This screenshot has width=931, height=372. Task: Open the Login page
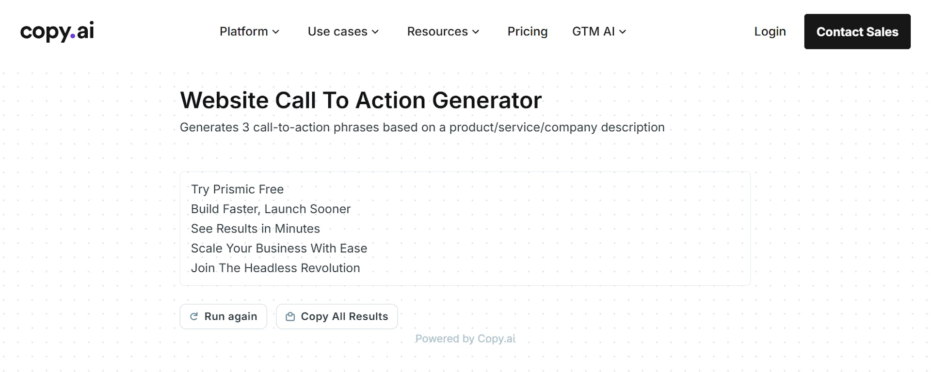point(770,31)
